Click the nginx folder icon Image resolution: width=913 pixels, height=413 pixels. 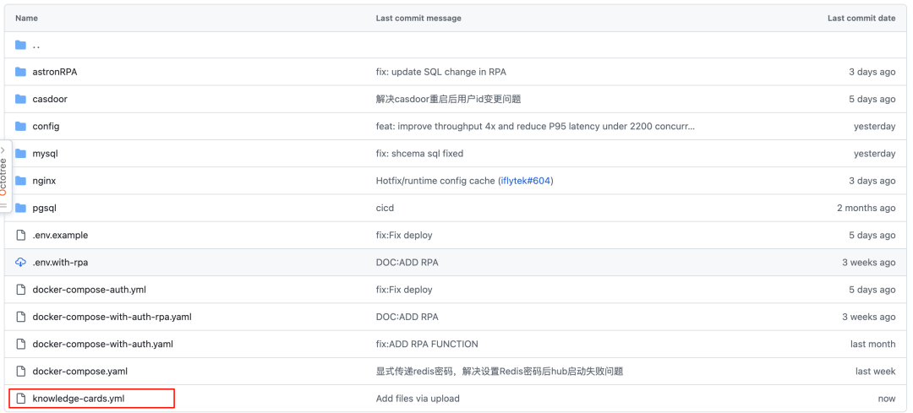point(21,181)
